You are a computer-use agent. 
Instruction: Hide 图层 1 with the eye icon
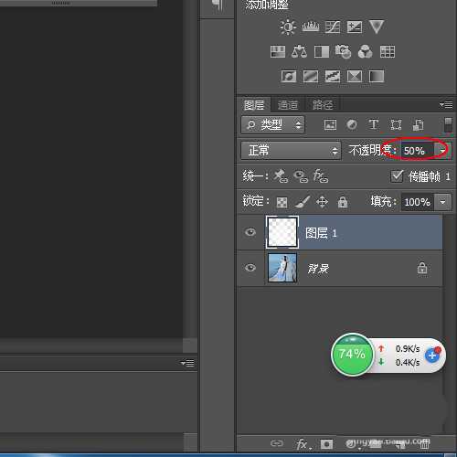pos(250,232)
